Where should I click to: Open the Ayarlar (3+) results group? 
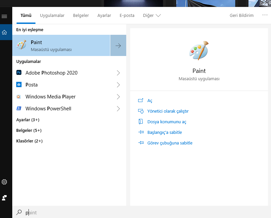[28, 120]
